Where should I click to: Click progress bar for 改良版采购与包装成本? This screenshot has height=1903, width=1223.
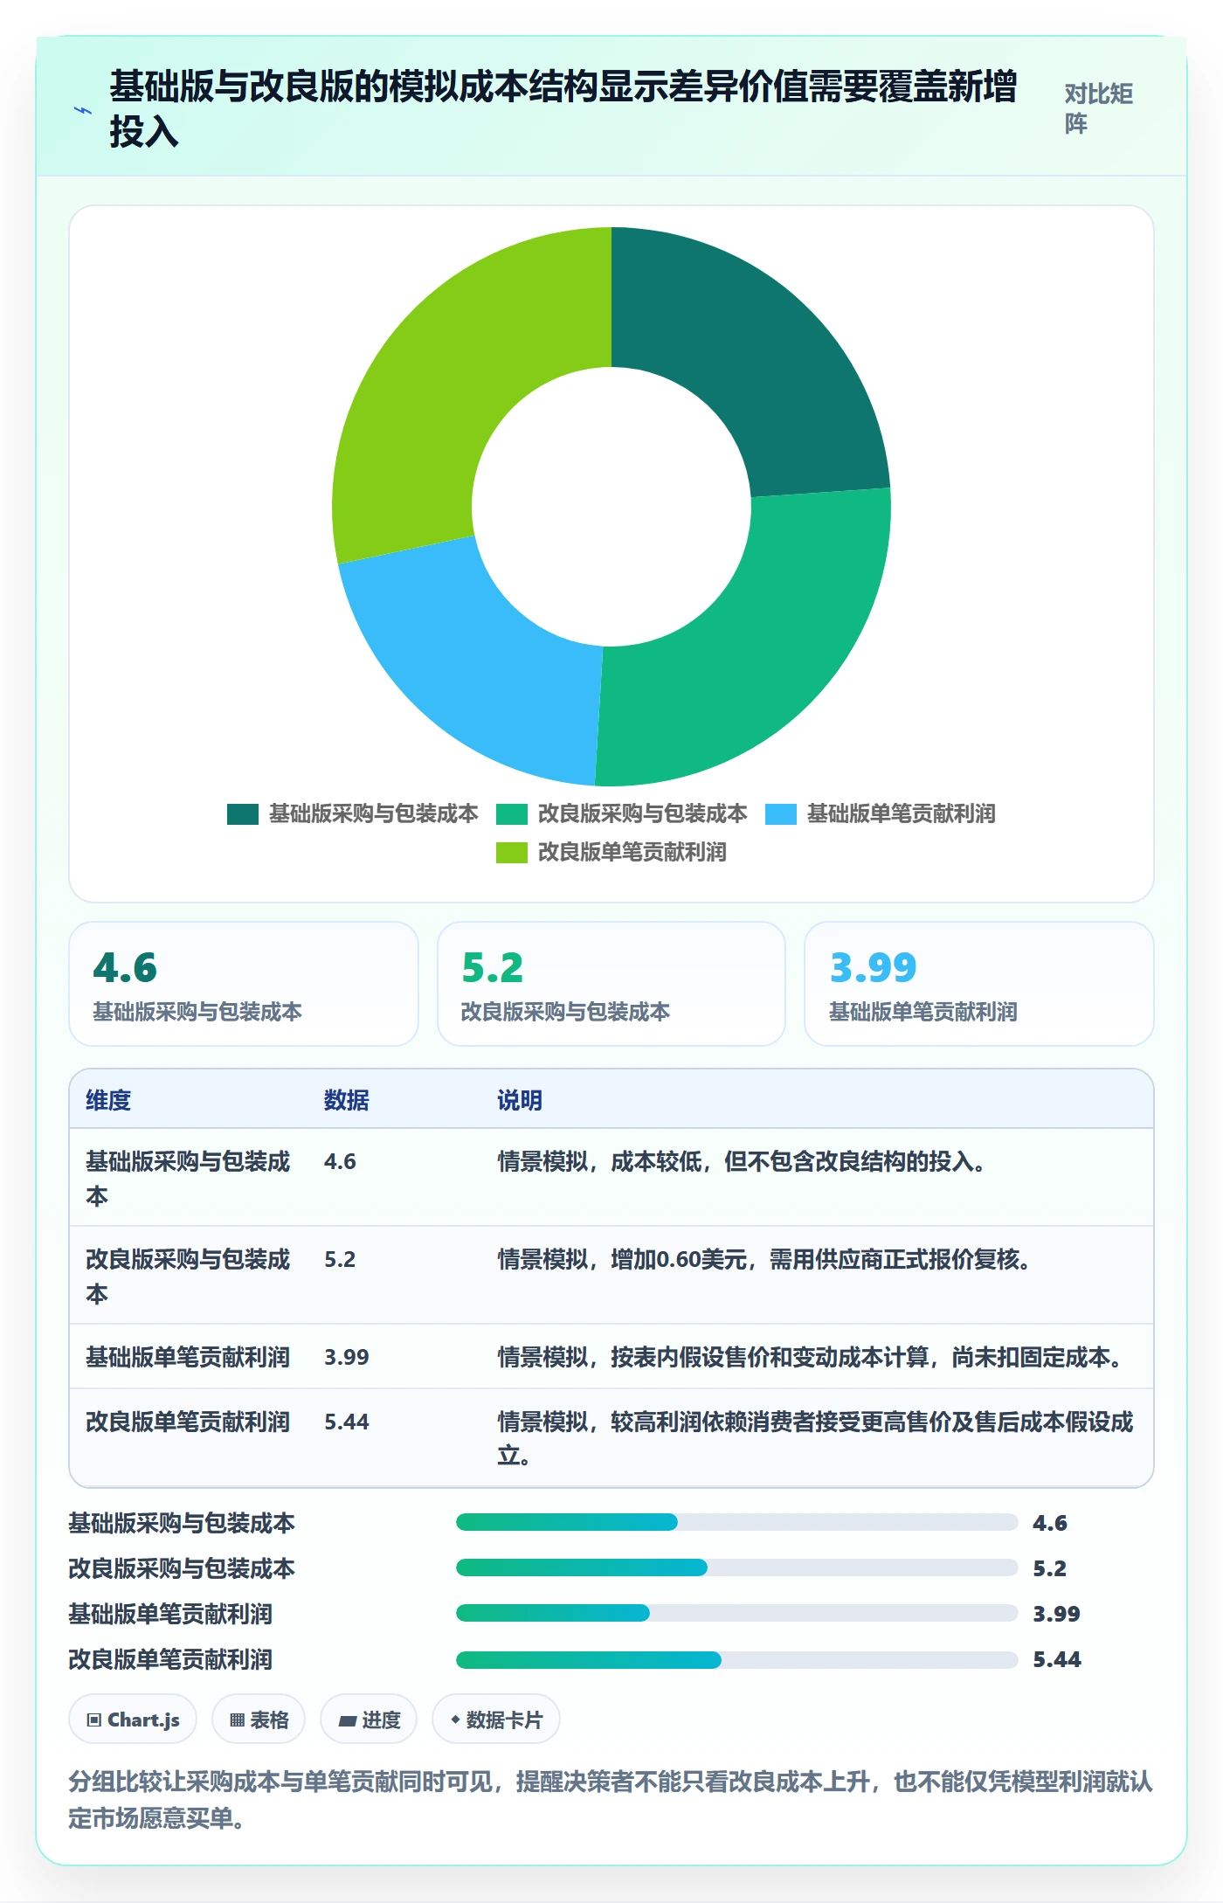coord(736,1567)
